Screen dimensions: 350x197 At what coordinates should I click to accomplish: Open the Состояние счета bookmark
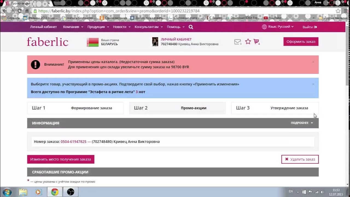pos(185,18)
